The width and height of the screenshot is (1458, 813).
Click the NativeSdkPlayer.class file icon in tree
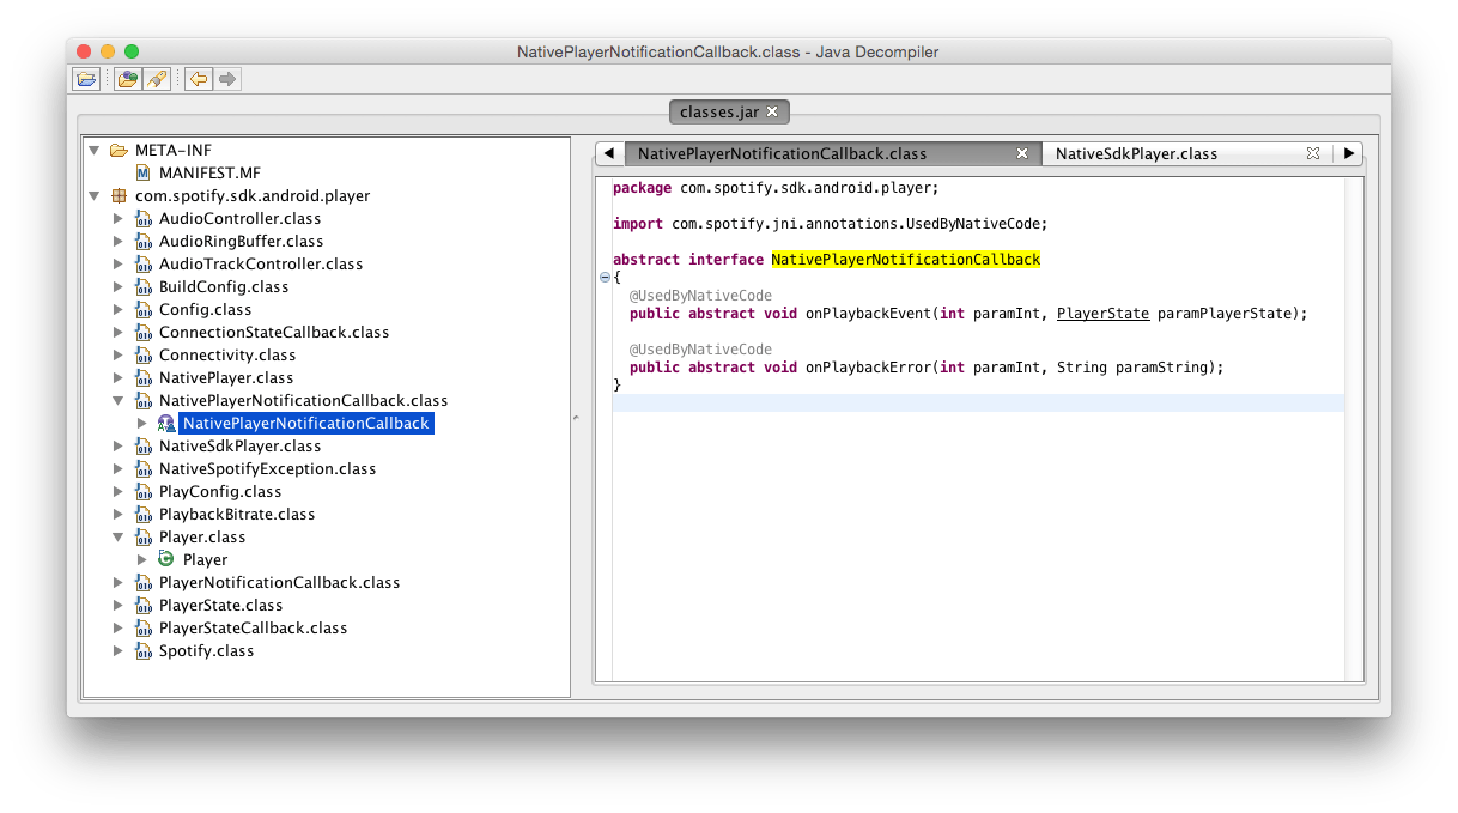(x=143, y=446)
